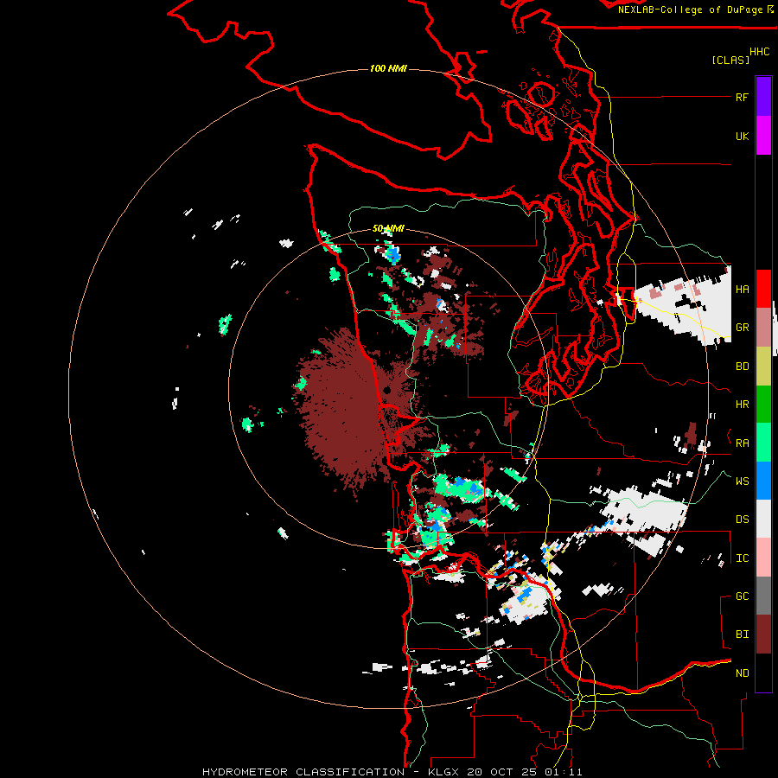
Task: Click the 50 NMI range ring label
Action: coord(388,228)
